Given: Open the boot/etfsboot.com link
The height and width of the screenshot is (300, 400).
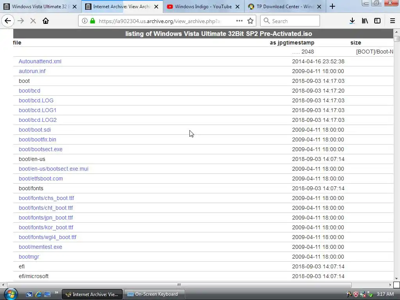Looking at the screenshot, I should pyautogui.click(x=41, y=179).
